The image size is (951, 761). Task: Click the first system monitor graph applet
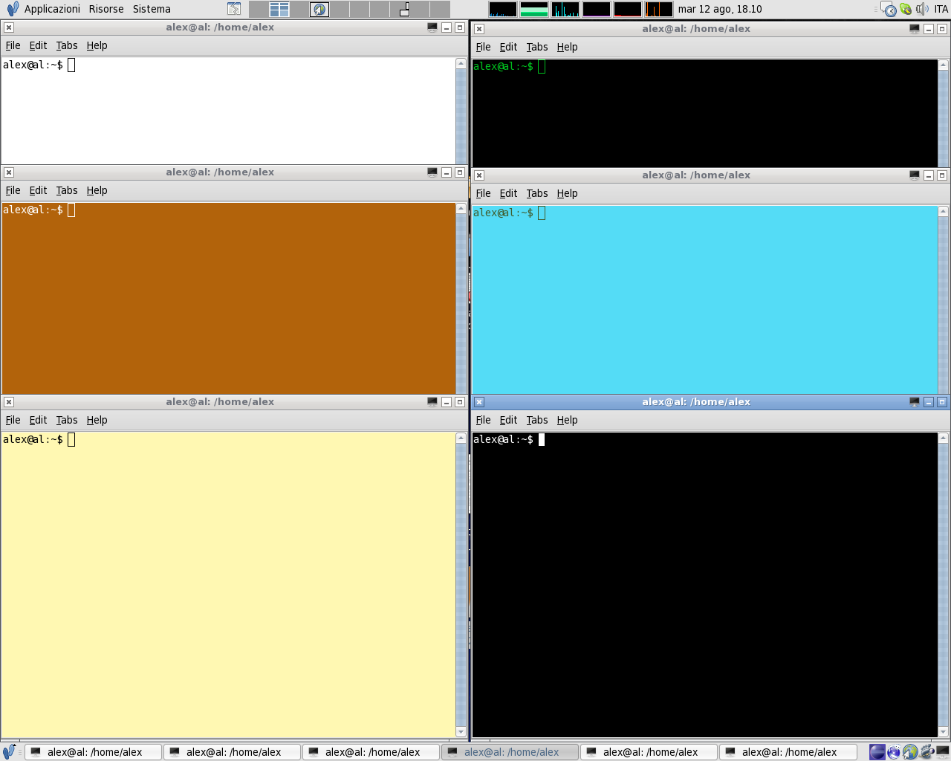coord(503,9)
